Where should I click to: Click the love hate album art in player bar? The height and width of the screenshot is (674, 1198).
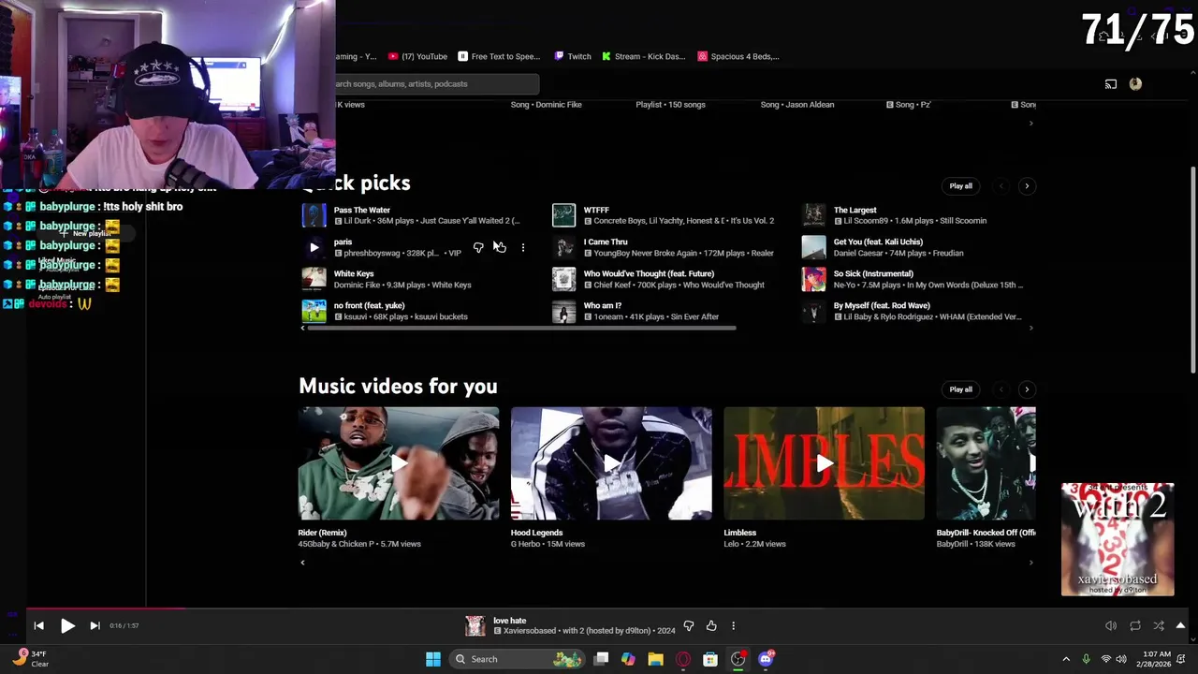click(475, 625)
